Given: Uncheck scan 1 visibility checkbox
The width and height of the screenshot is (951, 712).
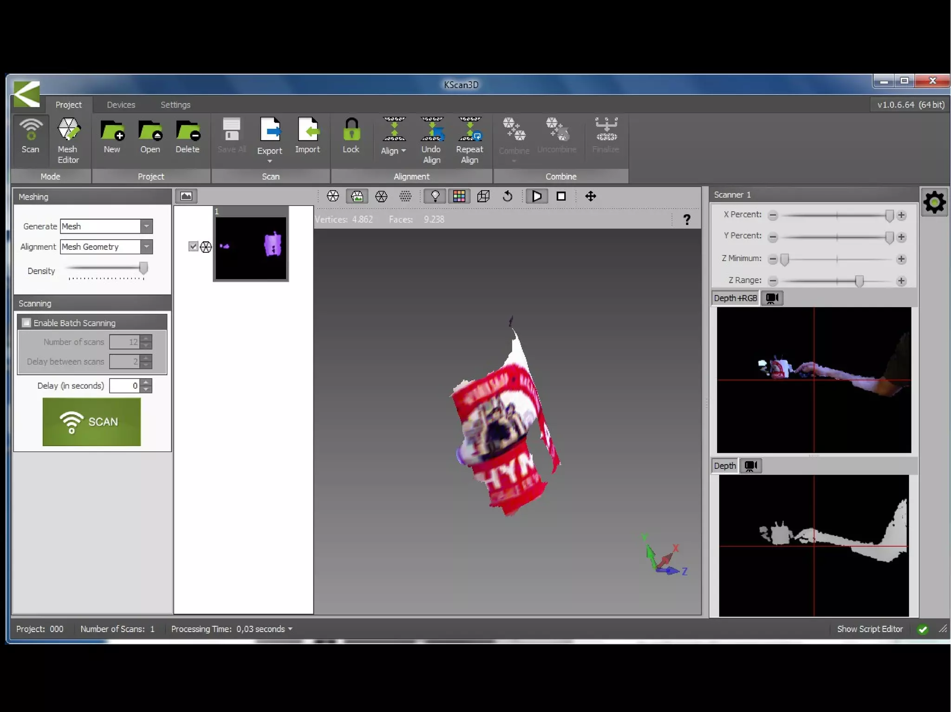Looking at the screenshot, I should tap(193, 246).
